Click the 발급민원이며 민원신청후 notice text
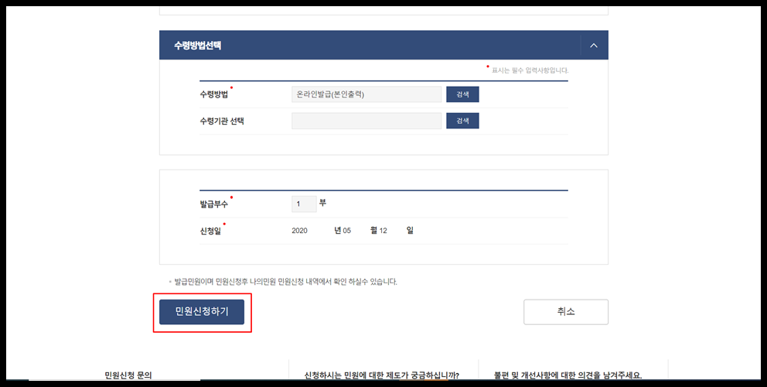767x387 pixels. (x=285, y=282)
